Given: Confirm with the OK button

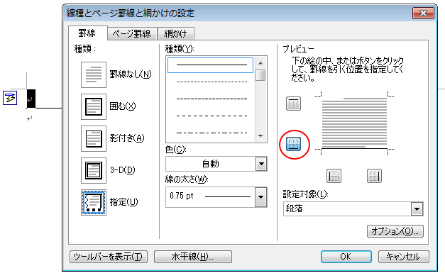Looking at the screenshot, I should pyautogui.click(x=346, y=257).
